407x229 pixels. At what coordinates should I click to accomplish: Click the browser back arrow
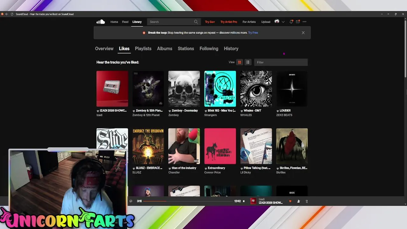(x=7, y=14)
